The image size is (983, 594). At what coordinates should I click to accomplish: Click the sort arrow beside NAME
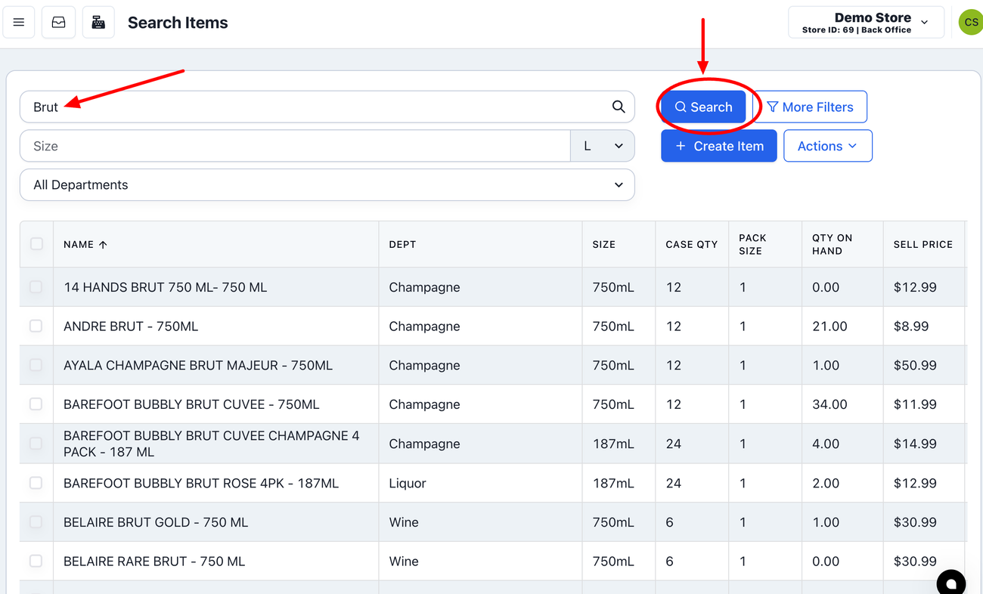[x=104, y=245]
